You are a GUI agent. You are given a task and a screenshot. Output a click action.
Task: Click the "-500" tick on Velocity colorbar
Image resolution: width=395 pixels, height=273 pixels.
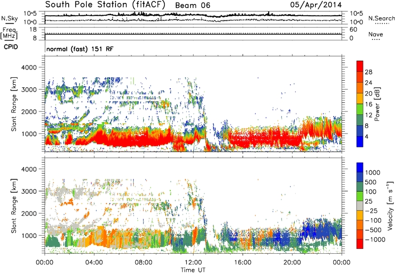pos(373,230)
